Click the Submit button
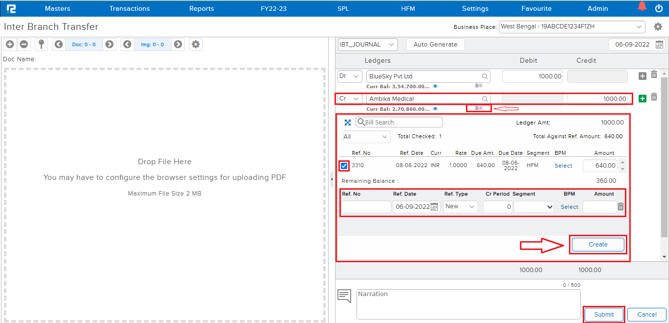Screen dimensions: 669x323 click(604, 314)
